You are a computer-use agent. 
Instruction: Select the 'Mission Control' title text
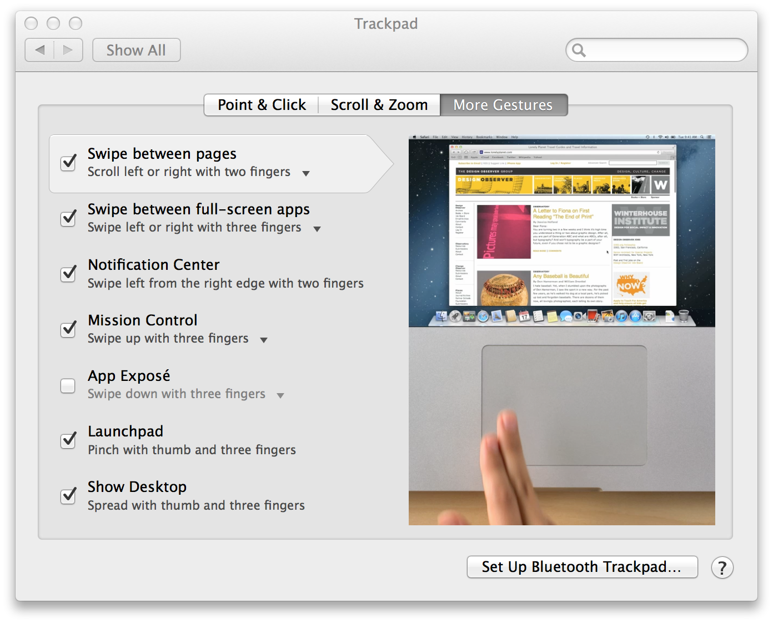tap(143, 320)
